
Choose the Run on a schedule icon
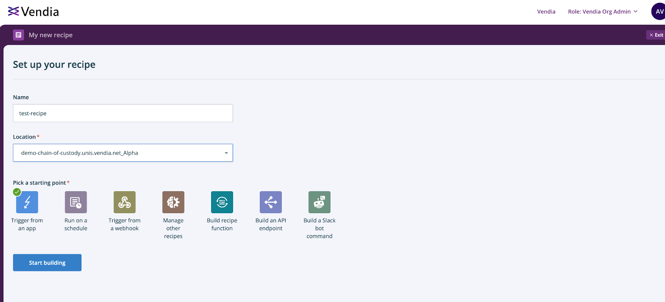click(x=76, y=202)
